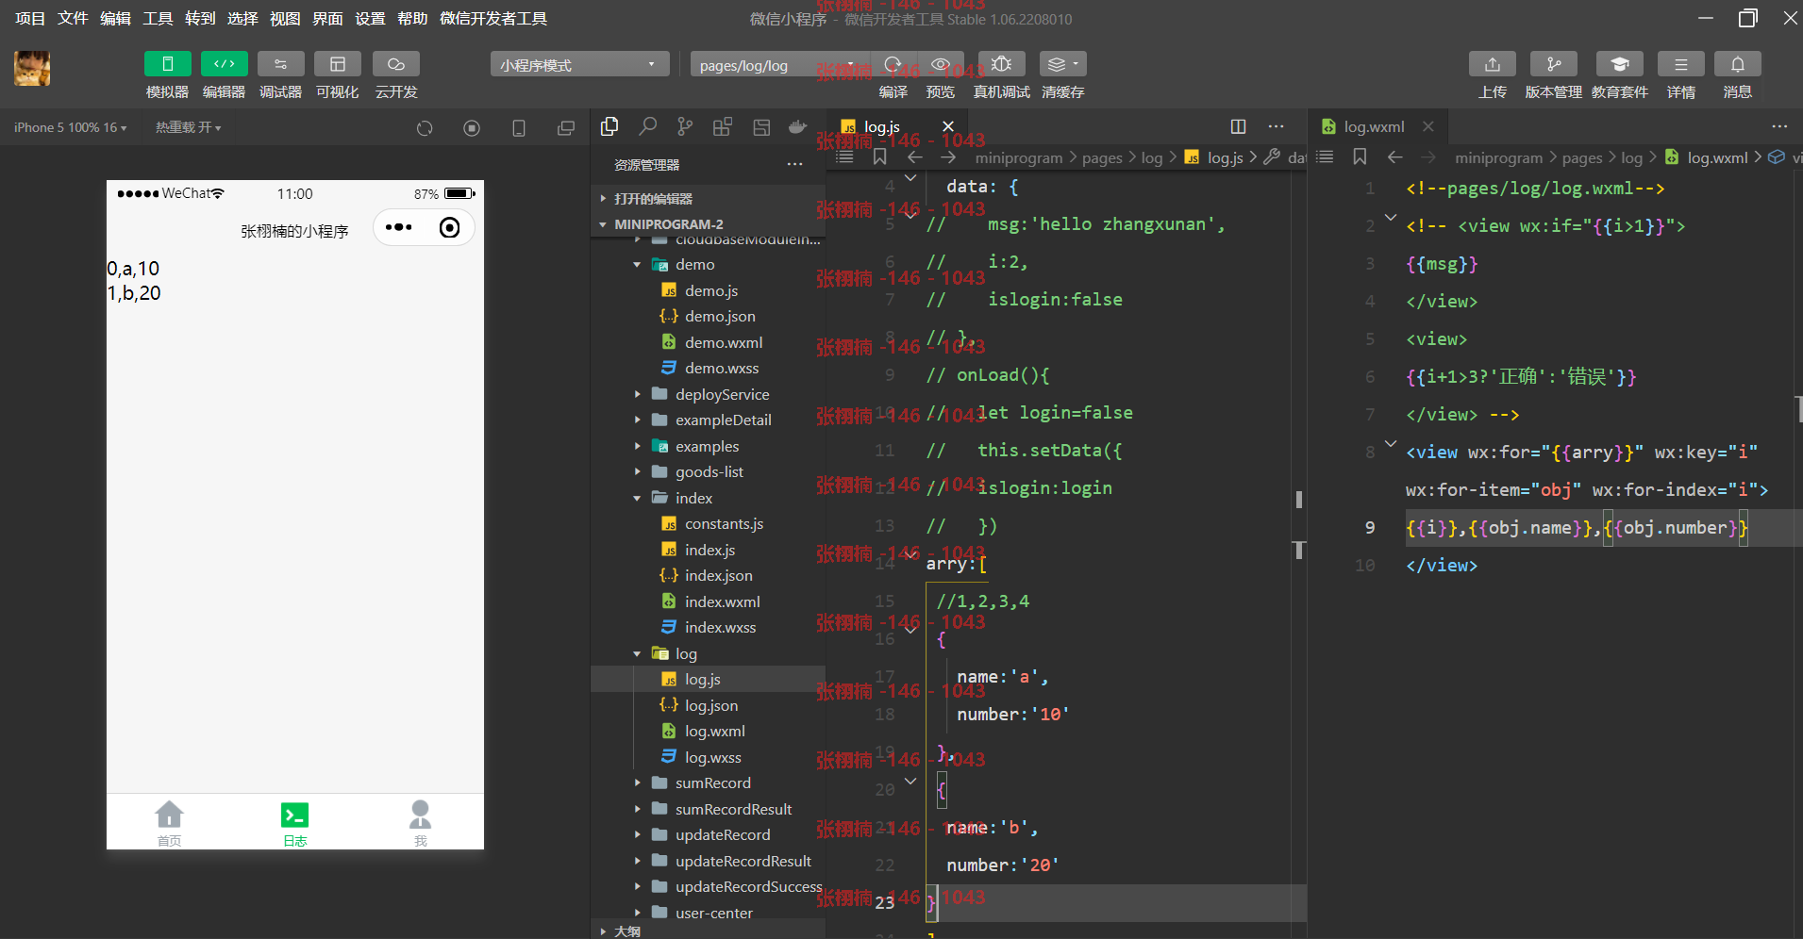
Task: Toggle the simulator panel button
Action: [167, 64]
